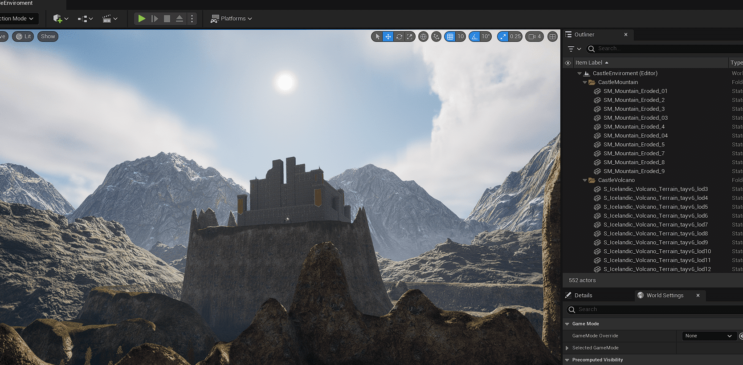Open the camera speed setting
Image resolution: width=743 pixels, height=365 pixels.
point(535,36)
